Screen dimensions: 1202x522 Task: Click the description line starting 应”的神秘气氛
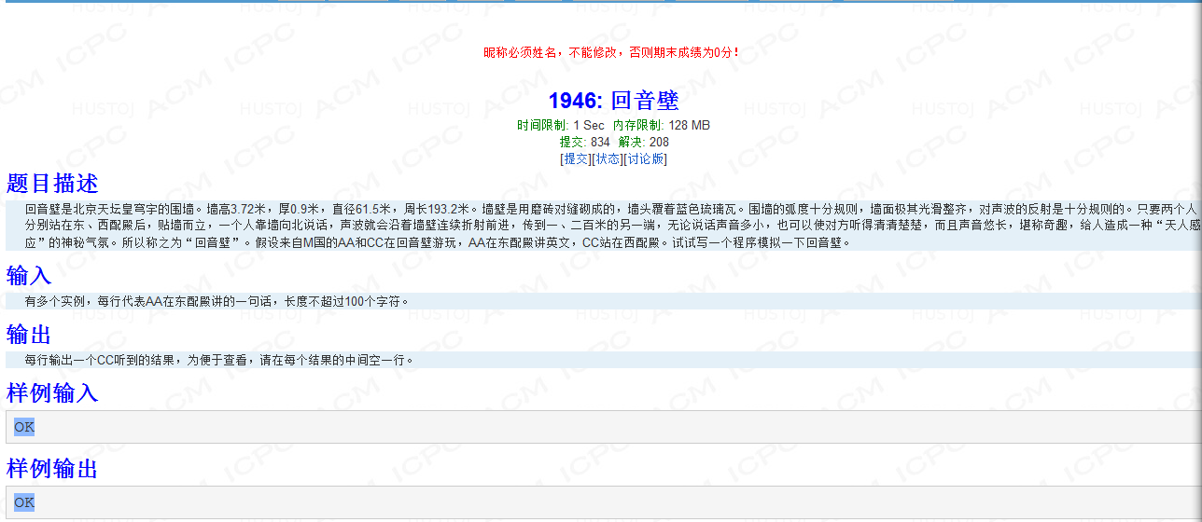click(x=439, y=242)
